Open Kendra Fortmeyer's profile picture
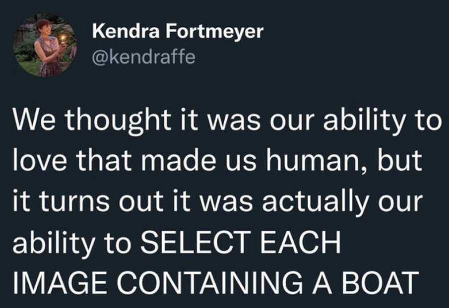The height and width of the screenshot is (308, 449). pos(45,45)
